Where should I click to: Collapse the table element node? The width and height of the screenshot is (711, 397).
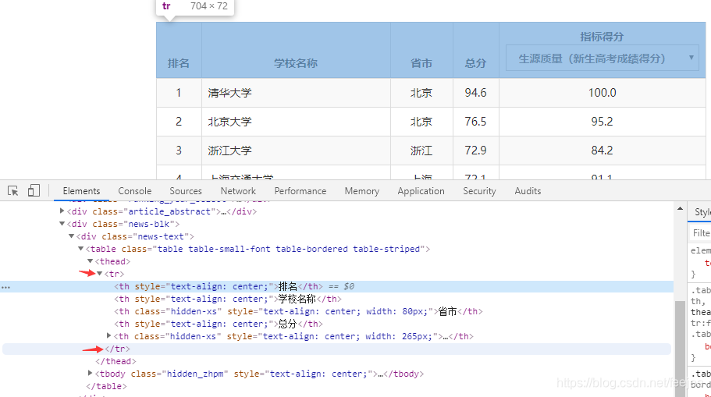click(x=80, y=248)
